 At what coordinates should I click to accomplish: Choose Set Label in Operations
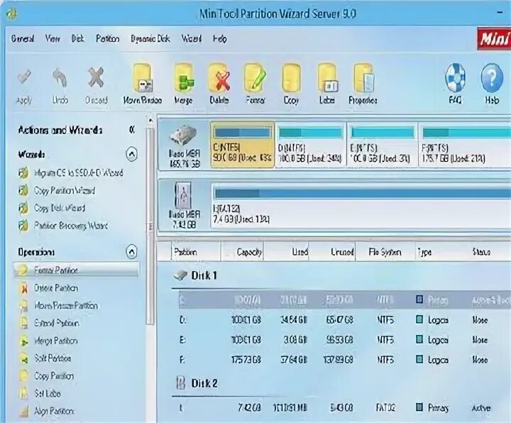coord(48,394)
